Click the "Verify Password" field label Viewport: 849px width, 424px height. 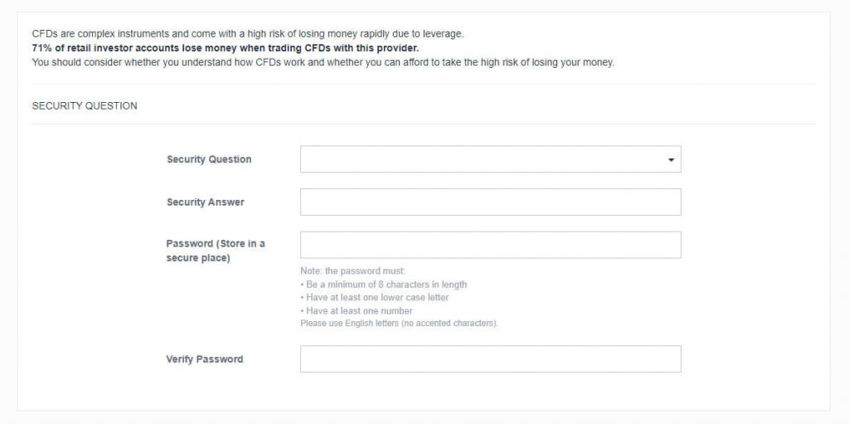pyautogui.click(x=205, y=359)
